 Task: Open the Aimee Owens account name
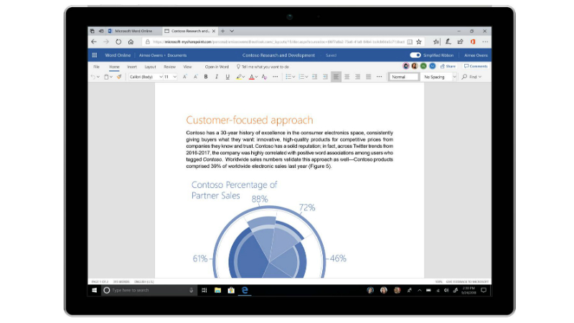coord(476,55)
